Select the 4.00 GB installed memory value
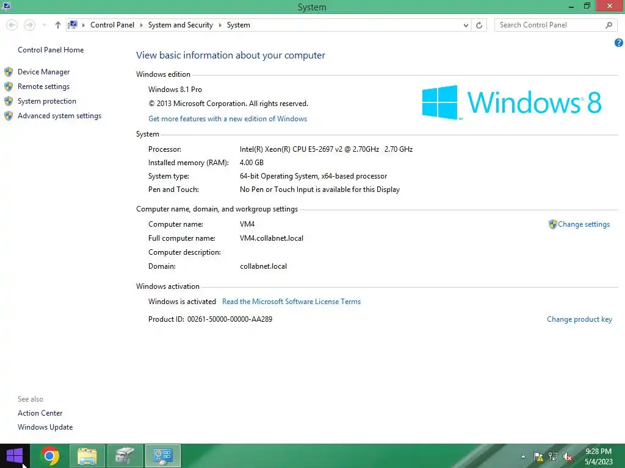 pyautogui.click(x=251, y=162)
